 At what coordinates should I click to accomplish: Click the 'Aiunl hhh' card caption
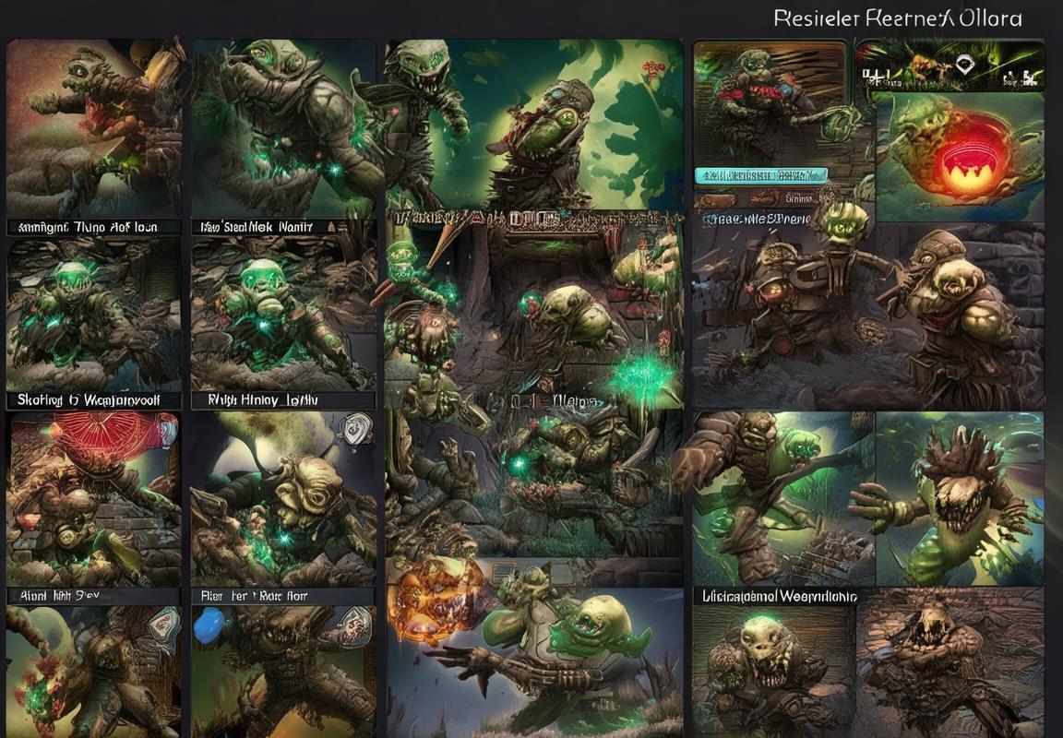click(60, 596)
